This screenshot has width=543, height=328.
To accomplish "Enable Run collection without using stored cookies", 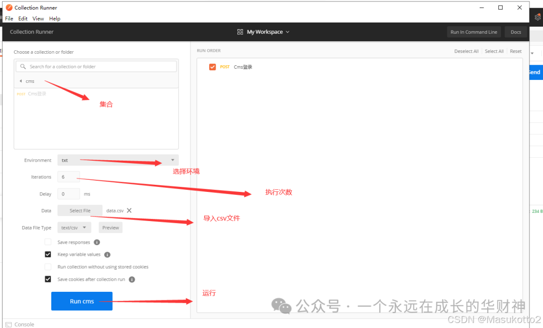I will point(48,267).
